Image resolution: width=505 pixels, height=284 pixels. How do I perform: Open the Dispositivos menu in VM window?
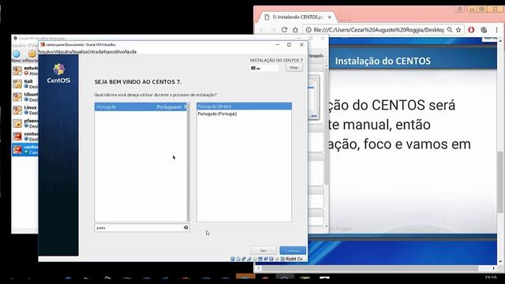pos(113,52)
